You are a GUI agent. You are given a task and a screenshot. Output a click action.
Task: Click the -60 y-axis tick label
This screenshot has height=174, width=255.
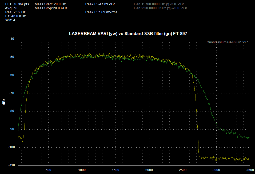coord(11,75)
